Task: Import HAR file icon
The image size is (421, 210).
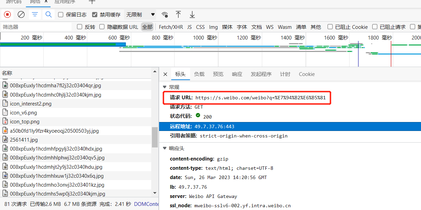Action: (178, 14)
